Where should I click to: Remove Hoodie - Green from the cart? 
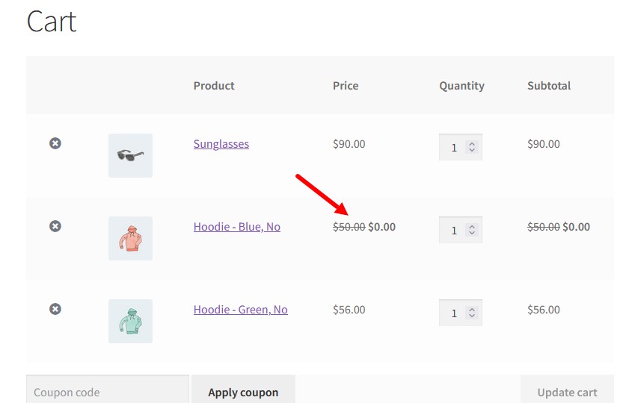click(x=55, y=309)
